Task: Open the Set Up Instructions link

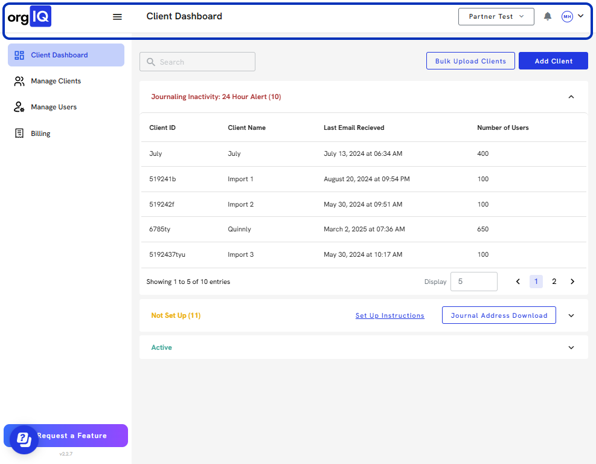Action: (389, 315)
